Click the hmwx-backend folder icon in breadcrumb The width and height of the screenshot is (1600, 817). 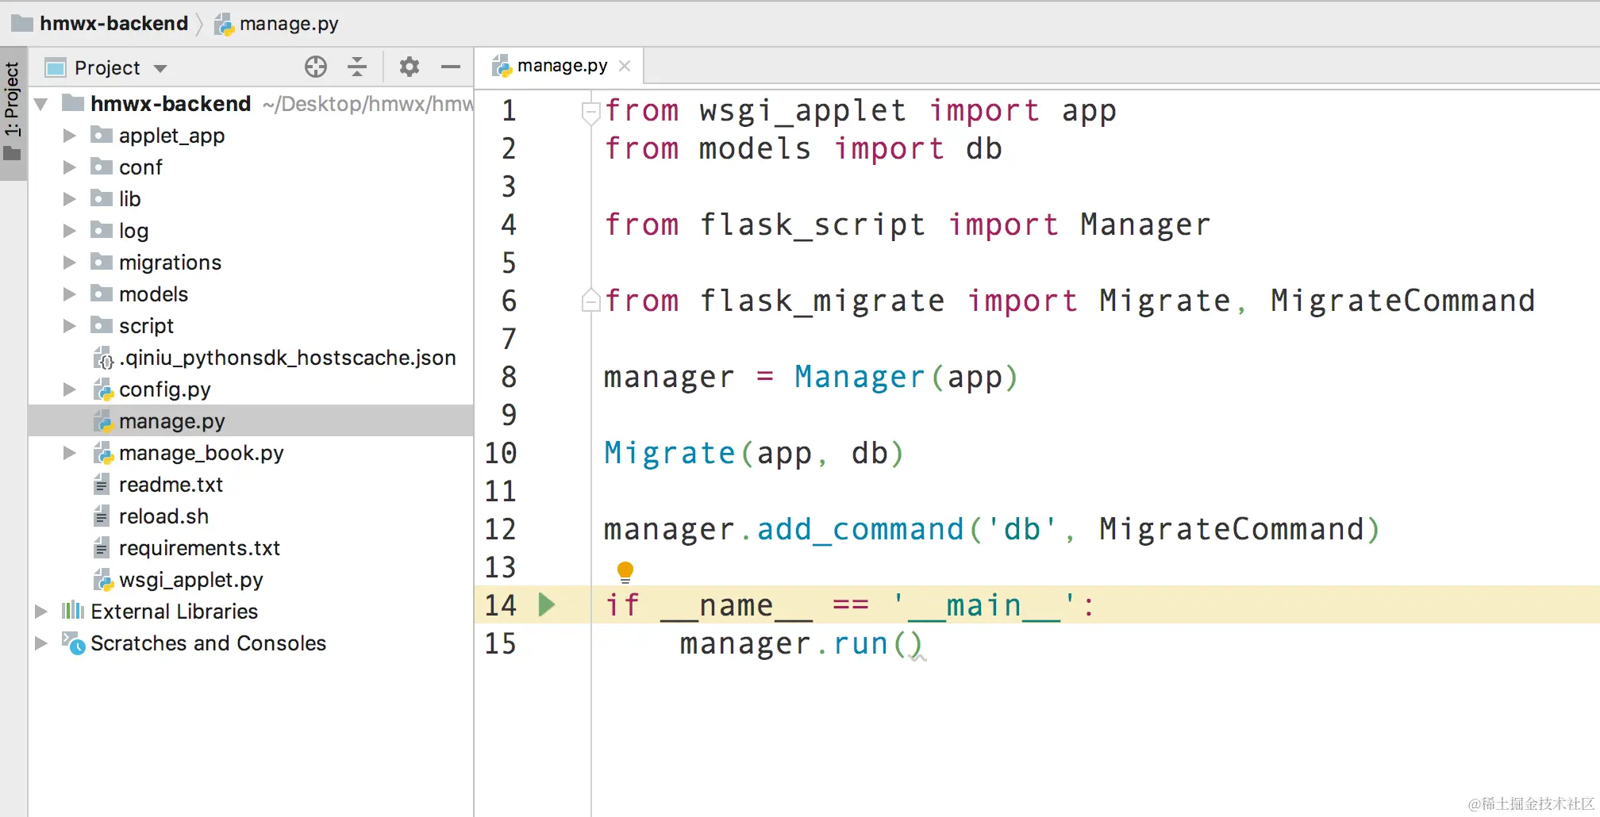point(22,23)
